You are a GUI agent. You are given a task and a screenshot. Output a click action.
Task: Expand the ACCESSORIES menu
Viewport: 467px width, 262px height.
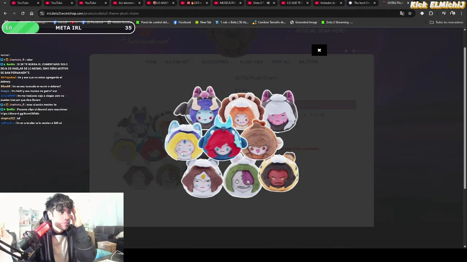point(217,62)
